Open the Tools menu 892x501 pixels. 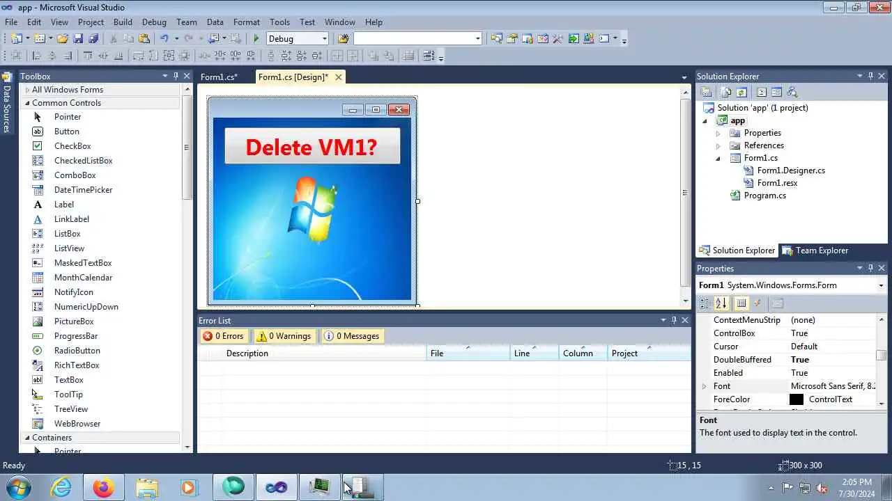[x=279, y=22]
